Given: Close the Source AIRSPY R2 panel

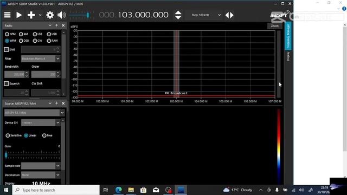Looking at the screenshot, I should (x=63, y=103).
